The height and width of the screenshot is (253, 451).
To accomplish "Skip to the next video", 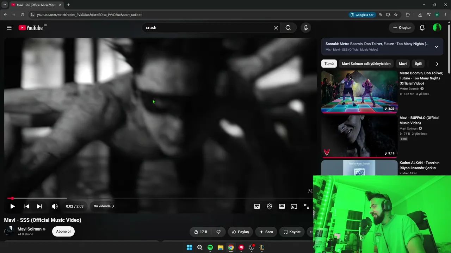I will pyautogui.click(x=39, y=206).
